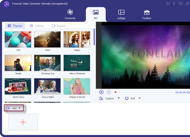Screen dimensions: 190x137
Task: Apply the Happy theme
Action: coord(77,39)
